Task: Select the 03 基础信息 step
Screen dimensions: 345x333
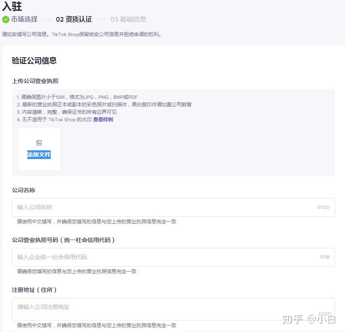Action: tap(129, 20)
